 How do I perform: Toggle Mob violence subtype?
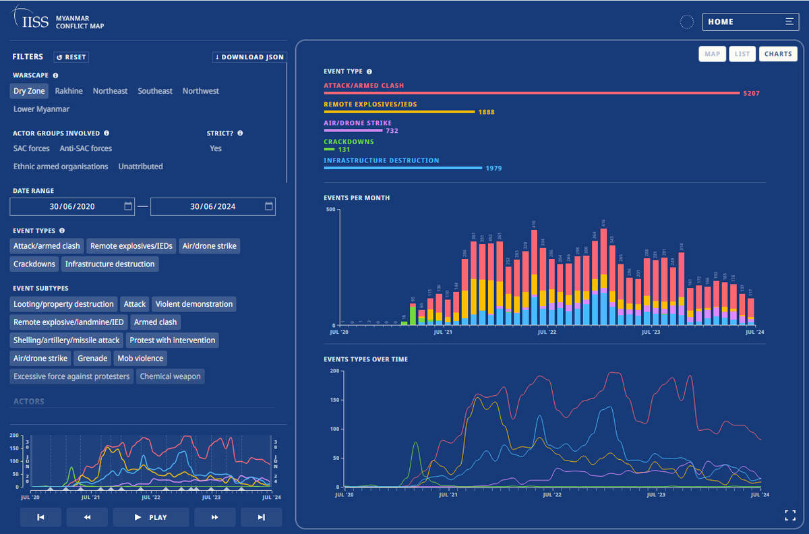coord(140,359)
